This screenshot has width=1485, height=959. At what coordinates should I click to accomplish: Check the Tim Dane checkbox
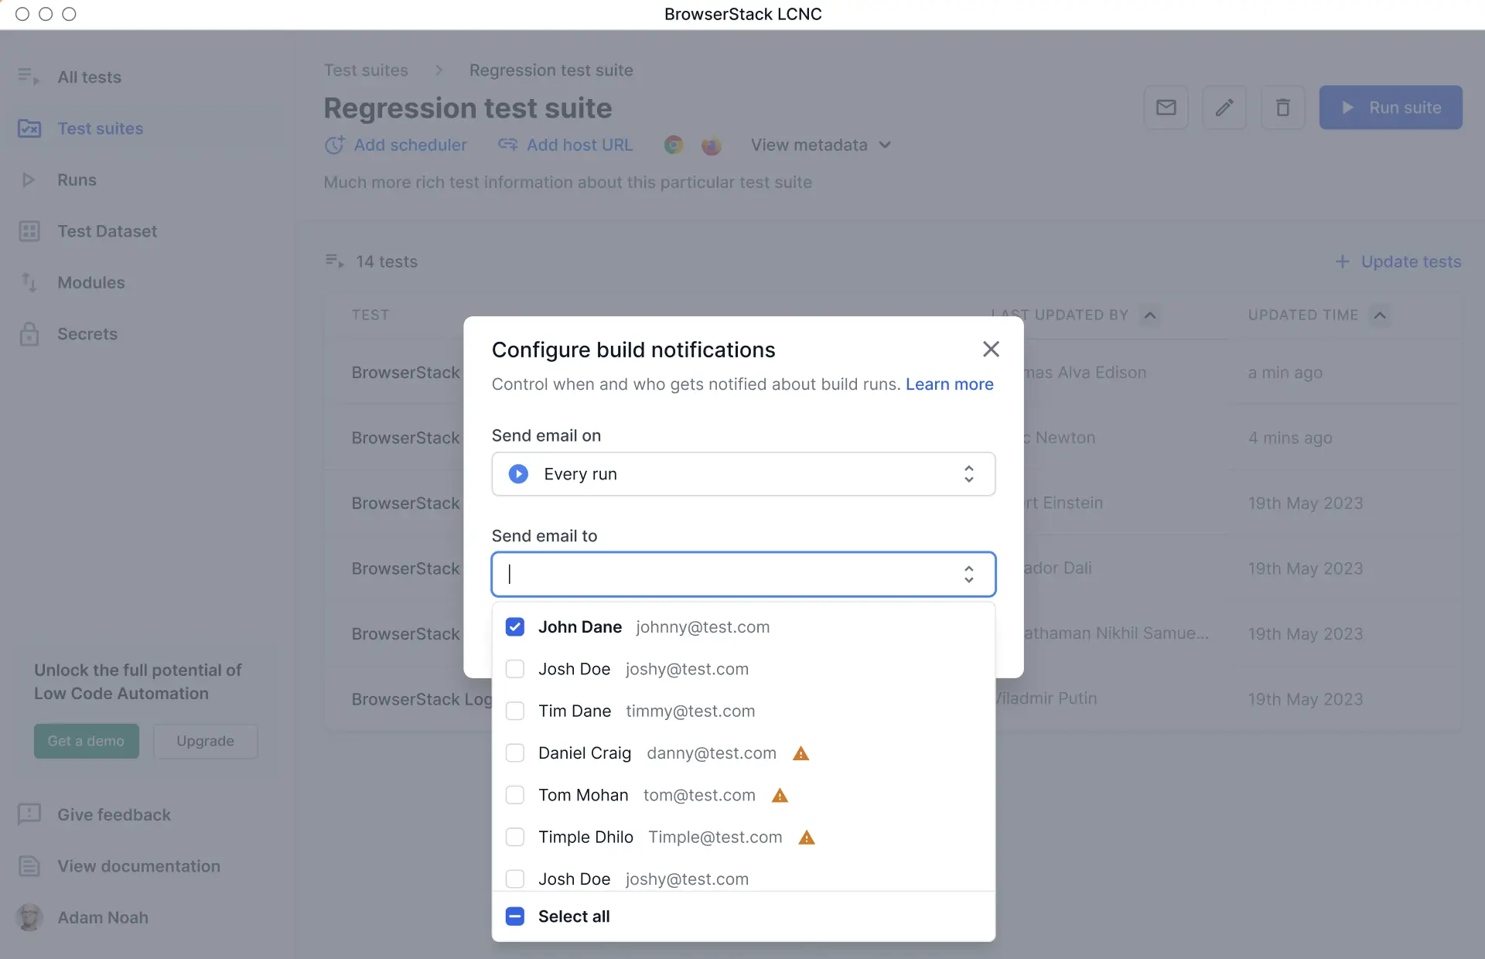(515, 711)
